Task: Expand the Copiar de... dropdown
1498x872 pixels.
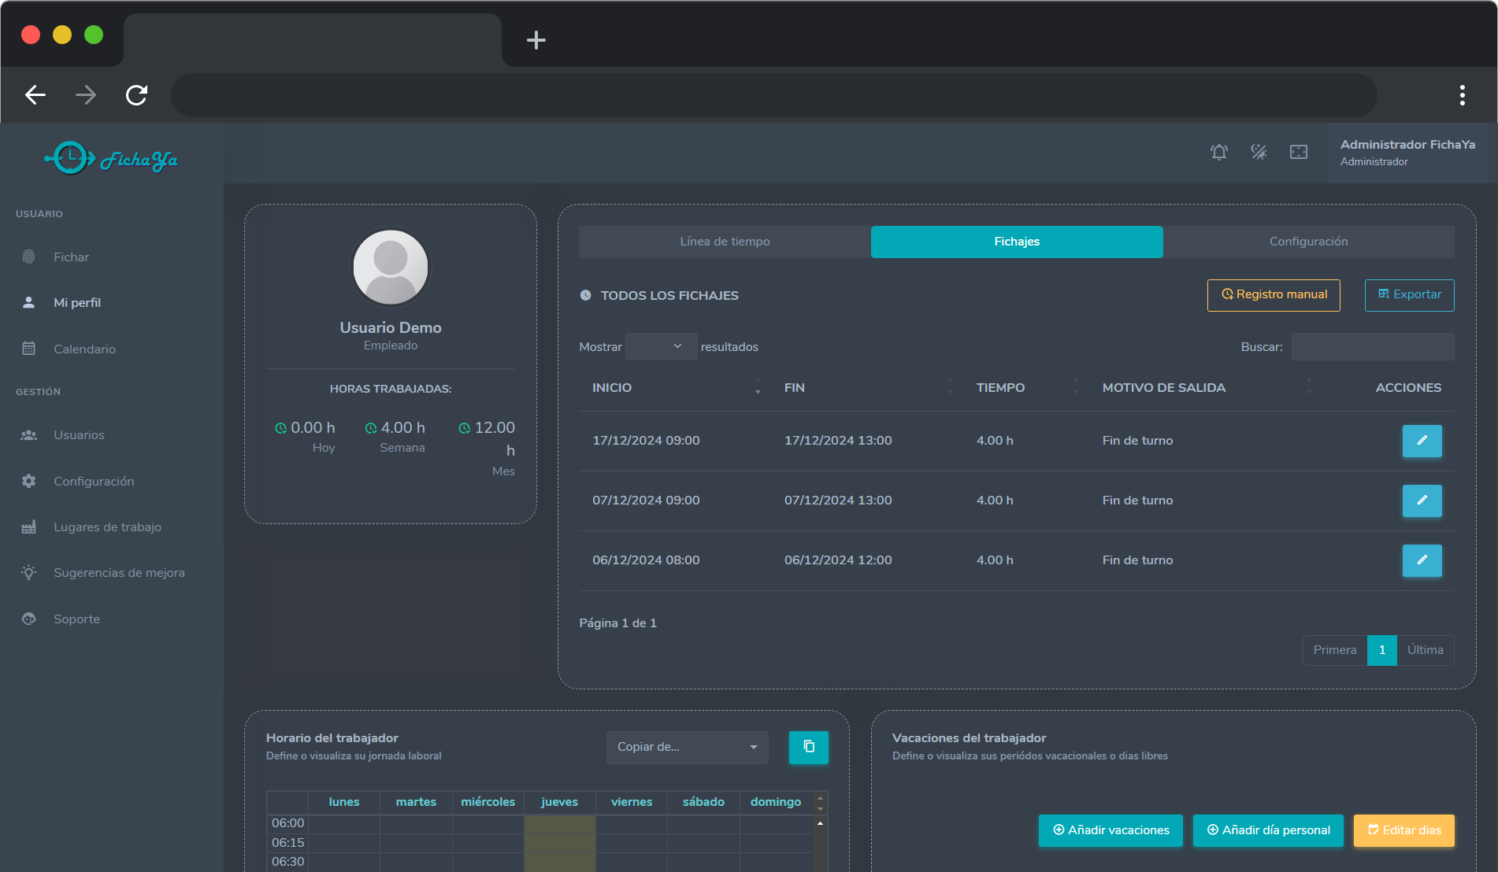Action: 686,747
